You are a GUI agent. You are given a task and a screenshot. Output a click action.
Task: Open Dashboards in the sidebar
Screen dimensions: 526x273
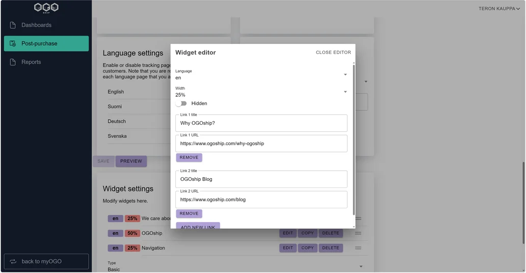click(46, 25)
